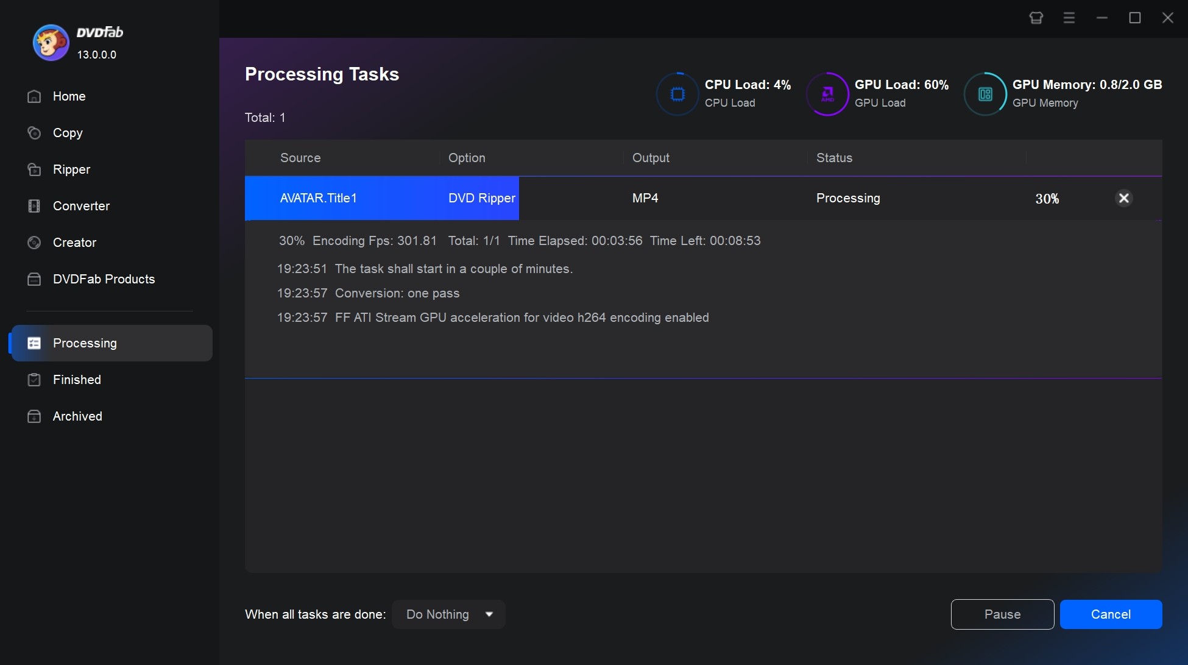
Task: Open DVDFab Products section icon
Action: coord(33,279)
